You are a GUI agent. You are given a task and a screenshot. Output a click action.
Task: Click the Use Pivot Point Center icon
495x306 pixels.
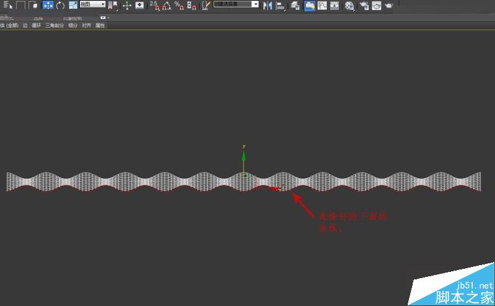pyautogui.click(x=113, y=6)
